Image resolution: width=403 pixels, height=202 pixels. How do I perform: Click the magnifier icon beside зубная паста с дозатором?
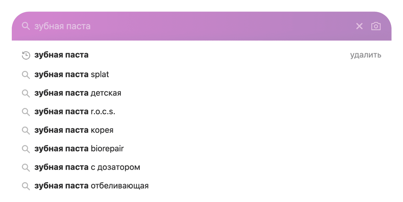pos(26,167)
